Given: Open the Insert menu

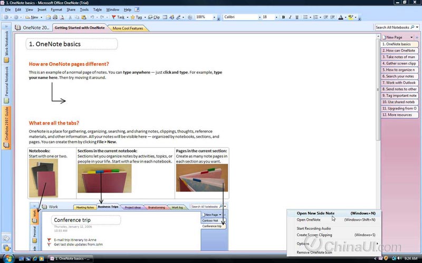Looking at the screenshot, I should 42,9.
